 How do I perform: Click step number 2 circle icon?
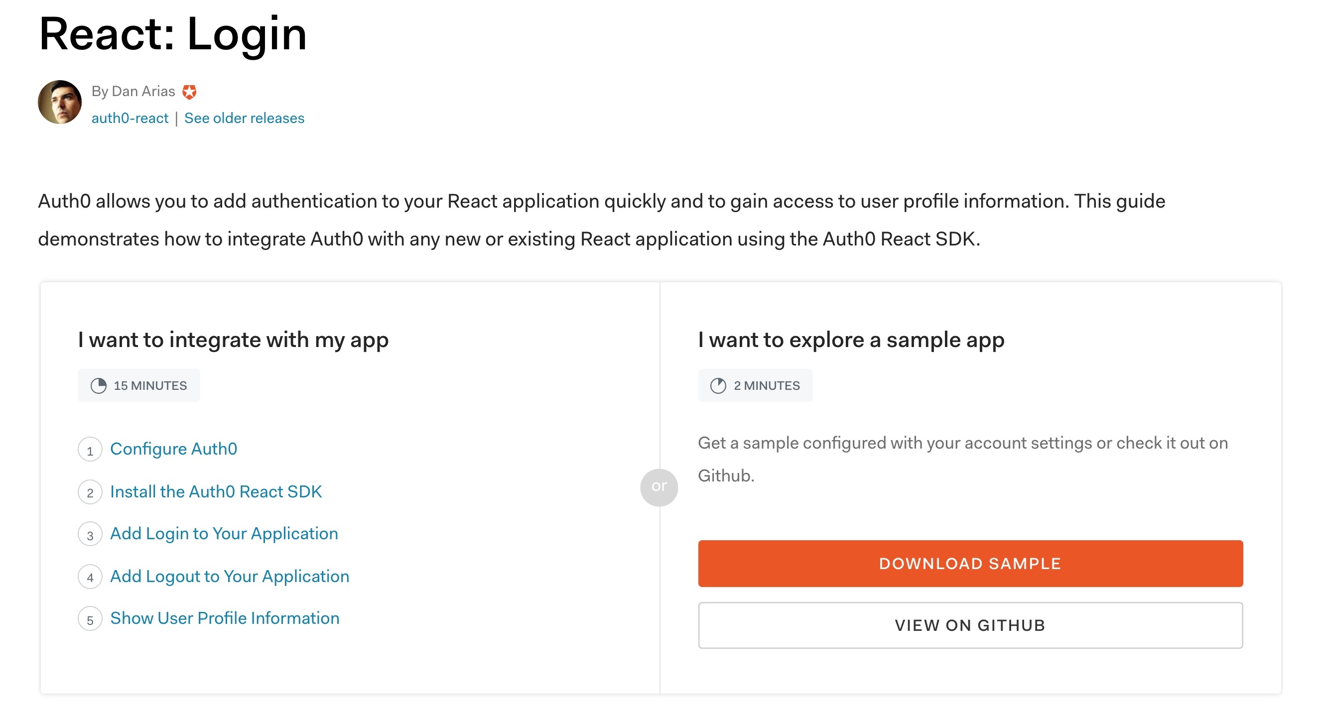tap(90, 492)
